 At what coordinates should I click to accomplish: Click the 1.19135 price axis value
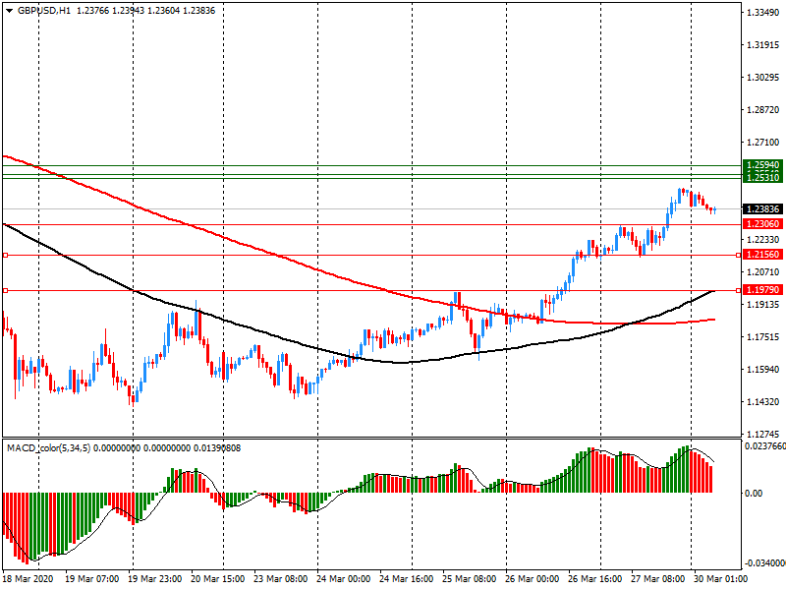[x=763, y=305]
